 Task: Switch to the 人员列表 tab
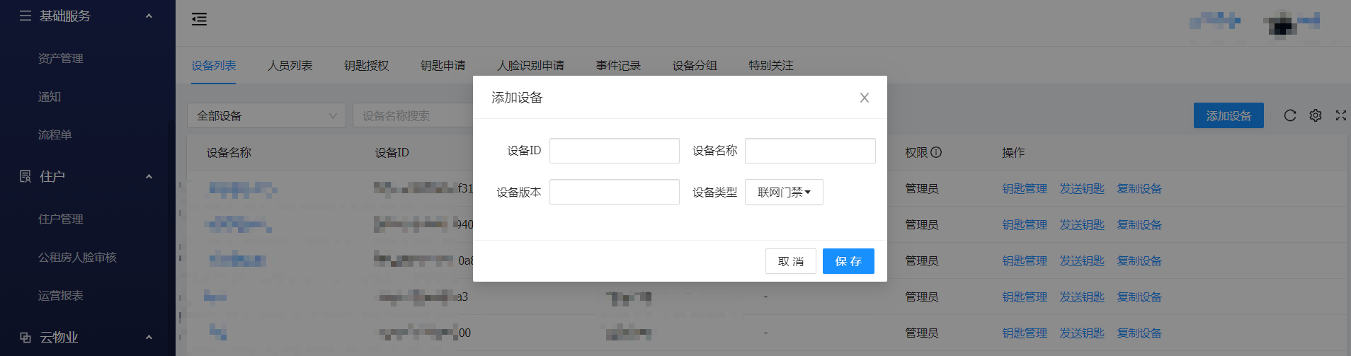coord(290,66)
